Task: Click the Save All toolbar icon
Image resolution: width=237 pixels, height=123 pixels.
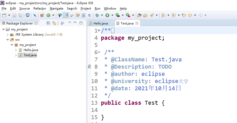Action: click(20, 15)
